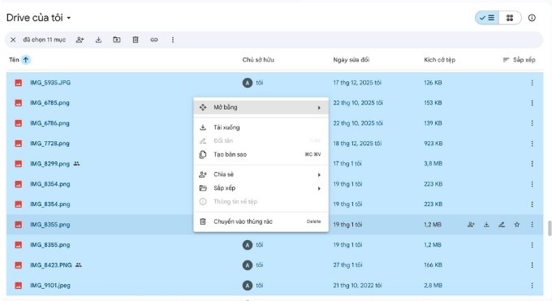The image size is (552, 301).
Task: Click file size 3,8 MB cell
Action: click(x=433, y=164)
